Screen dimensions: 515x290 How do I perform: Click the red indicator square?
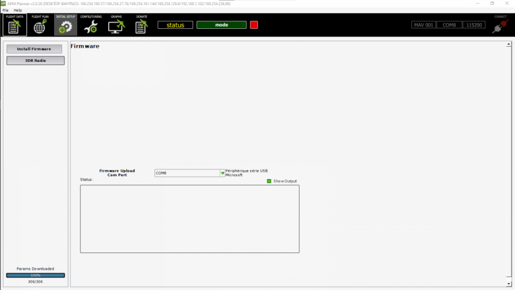click(x=254, y=25)
